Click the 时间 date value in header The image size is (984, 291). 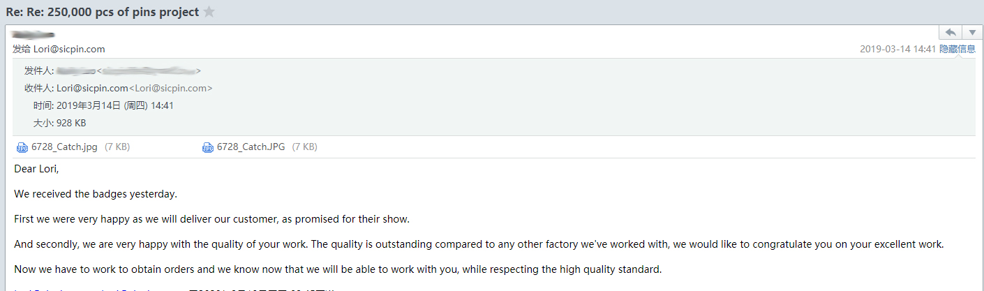pos(115,105)
